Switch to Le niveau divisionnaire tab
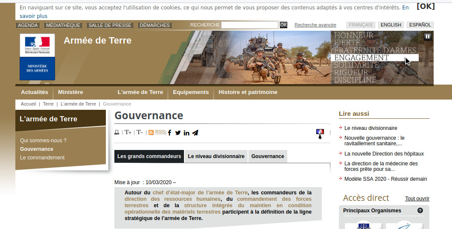452x229 pixels. pyautogui.click(x=216, y=156)
